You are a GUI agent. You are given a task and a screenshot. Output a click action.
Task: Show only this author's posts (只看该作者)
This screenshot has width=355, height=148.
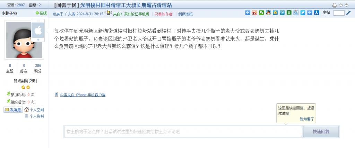click(164, 14)
